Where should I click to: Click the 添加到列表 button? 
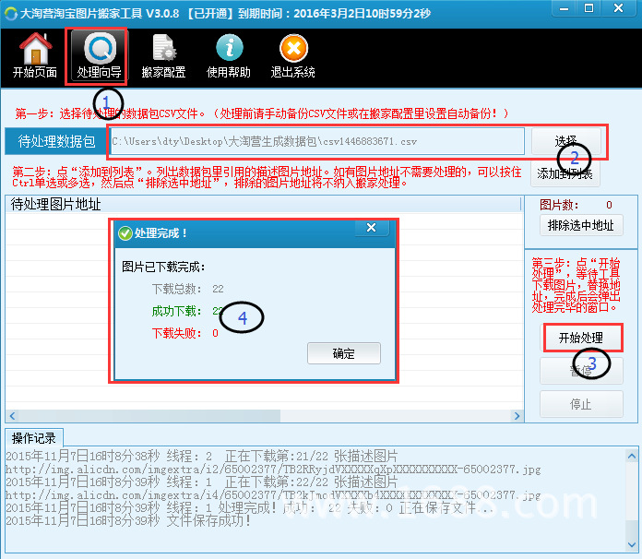565,173
